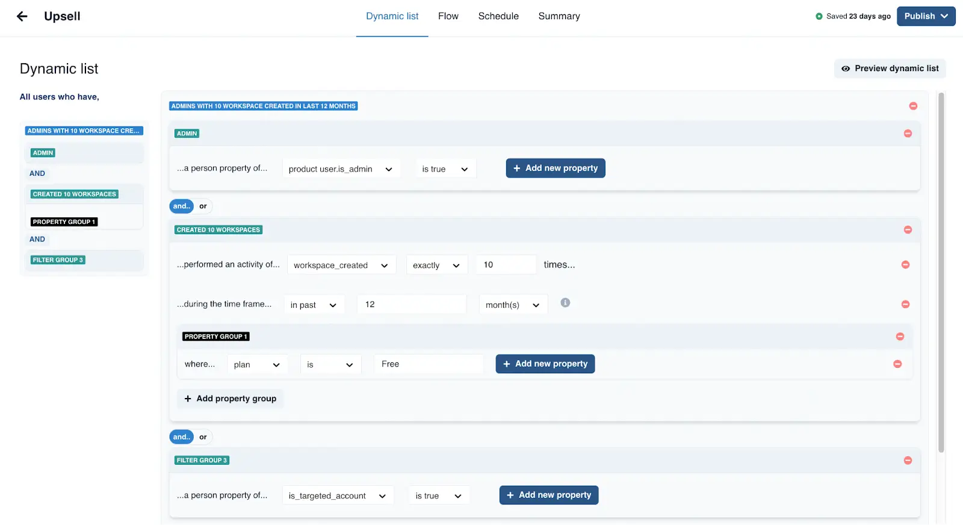Delete the ADMIN filter group
Viewport: 963px width, 525px height.
point(908,134)
